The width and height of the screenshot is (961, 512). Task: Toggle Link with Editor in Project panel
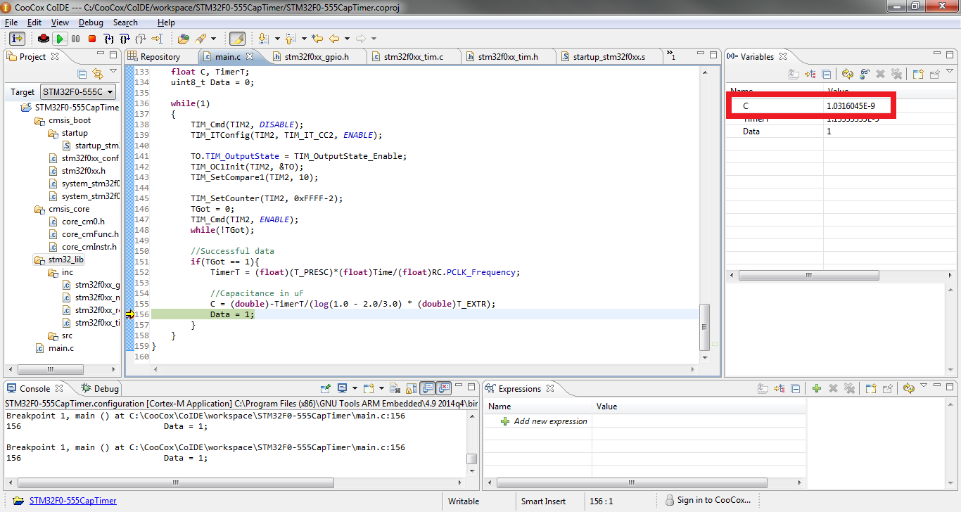pyautogui.click(x=98, y=74)
